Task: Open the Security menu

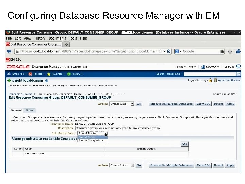Action: click(x=75, y=86)
